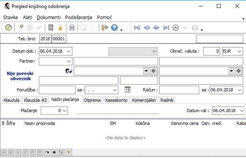Expand the Plaćanje dropdown

(x=64, y=111)
